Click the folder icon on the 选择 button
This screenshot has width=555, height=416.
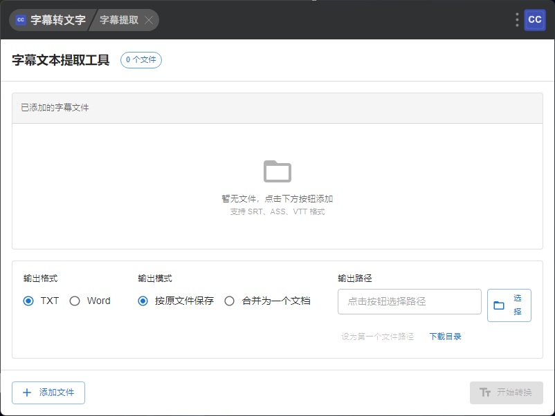[x=499, y=305]
